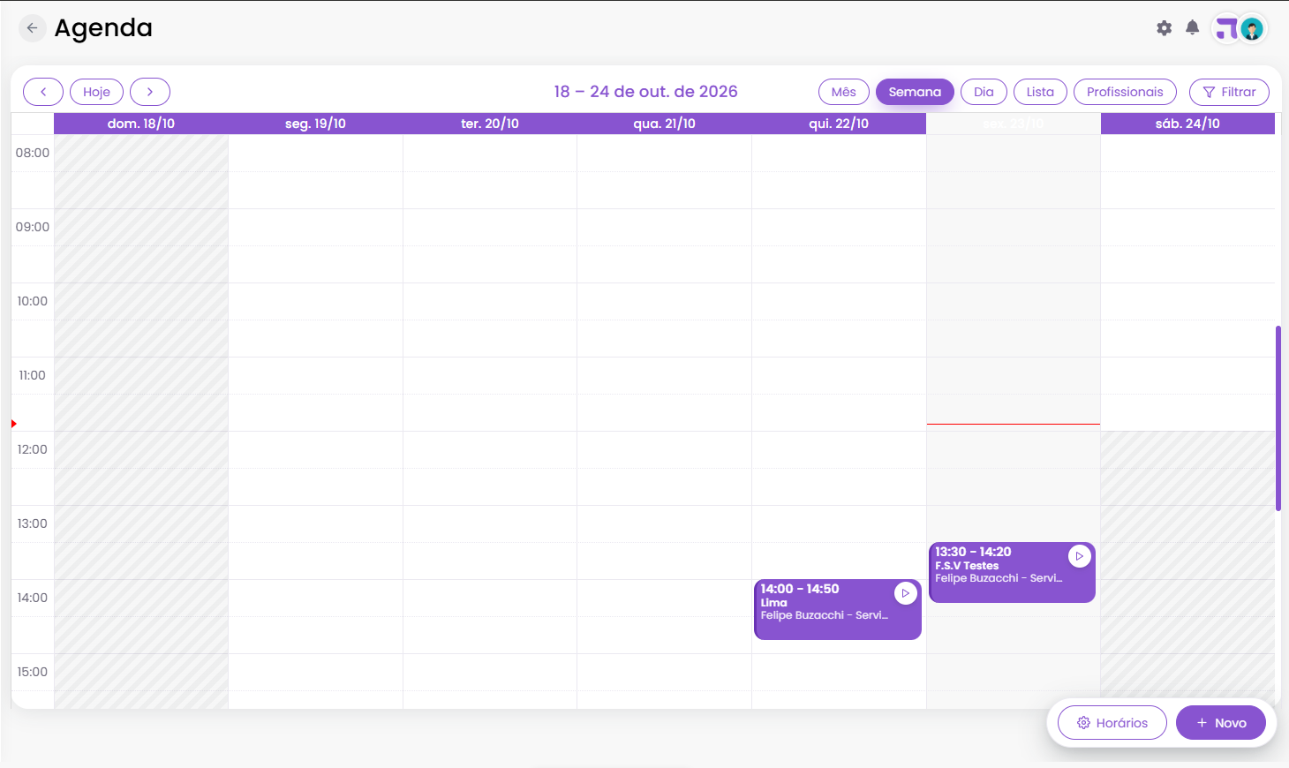This screenshot has width=1289, height=768.
Task: Go to the previous week
Action: pyautogui.click(x=43, y=92)
